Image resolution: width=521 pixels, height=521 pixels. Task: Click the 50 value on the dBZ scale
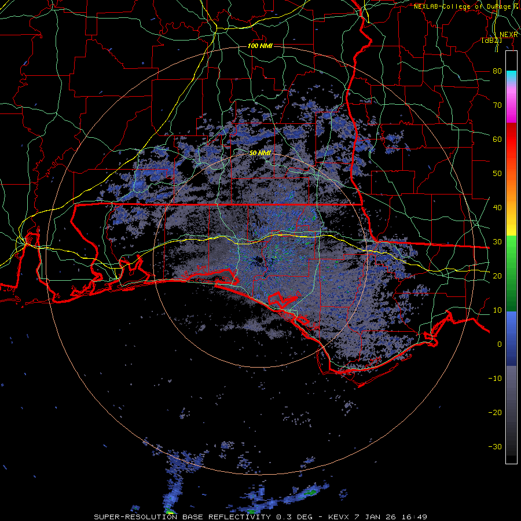pos(497,174)
